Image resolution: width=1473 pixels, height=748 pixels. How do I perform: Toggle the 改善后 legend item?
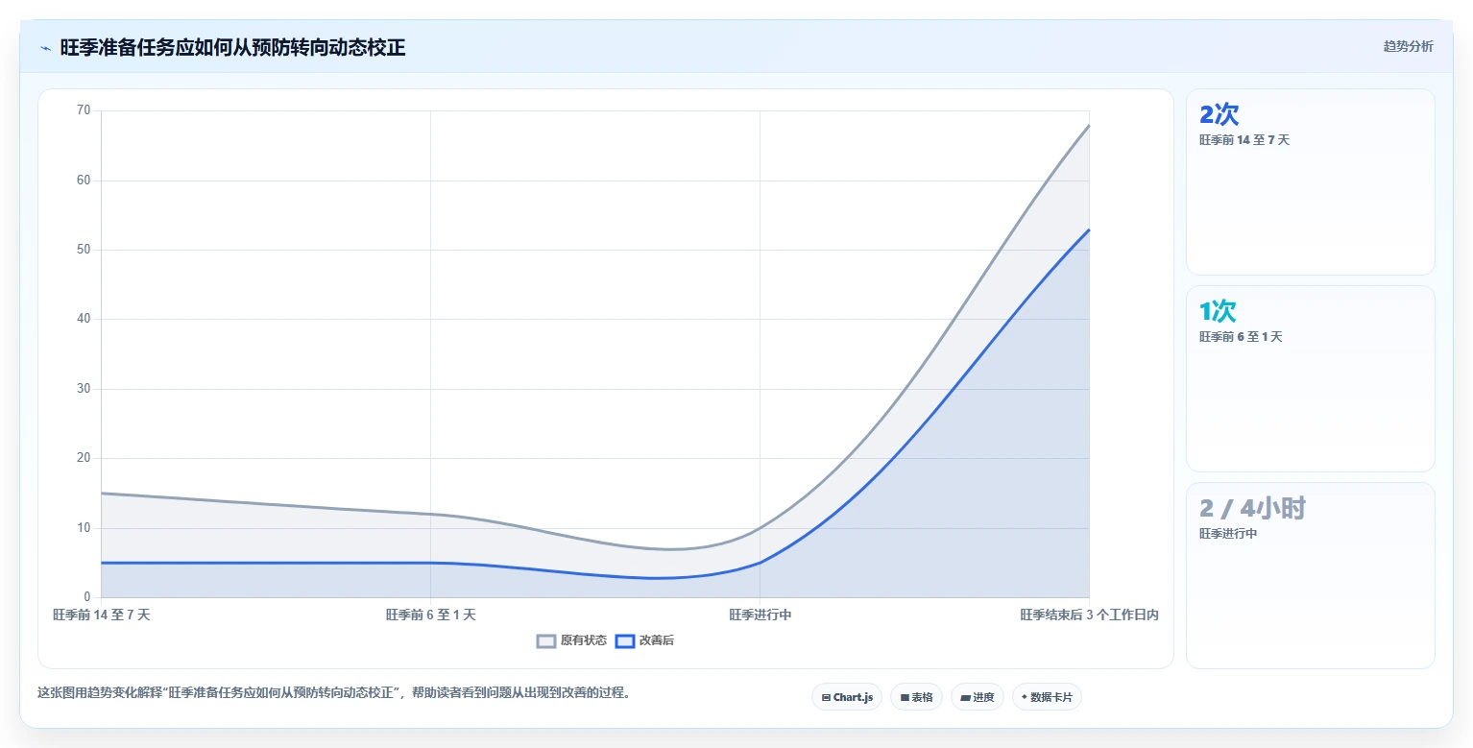[644, 640]
